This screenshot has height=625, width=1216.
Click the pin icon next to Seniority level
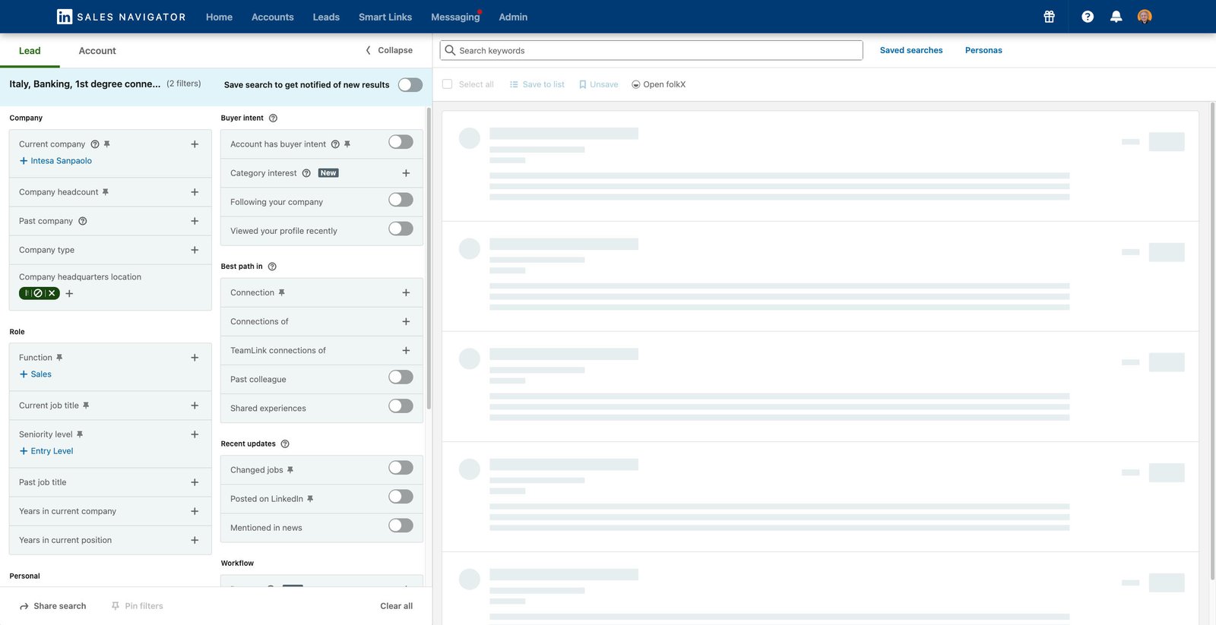point(80,434)
